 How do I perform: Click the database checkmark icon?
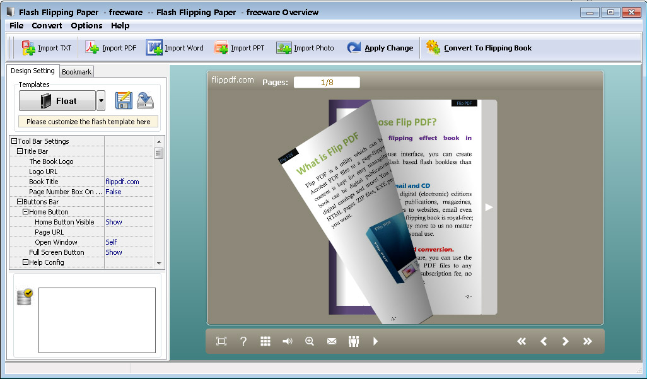[x=25, y=297]
